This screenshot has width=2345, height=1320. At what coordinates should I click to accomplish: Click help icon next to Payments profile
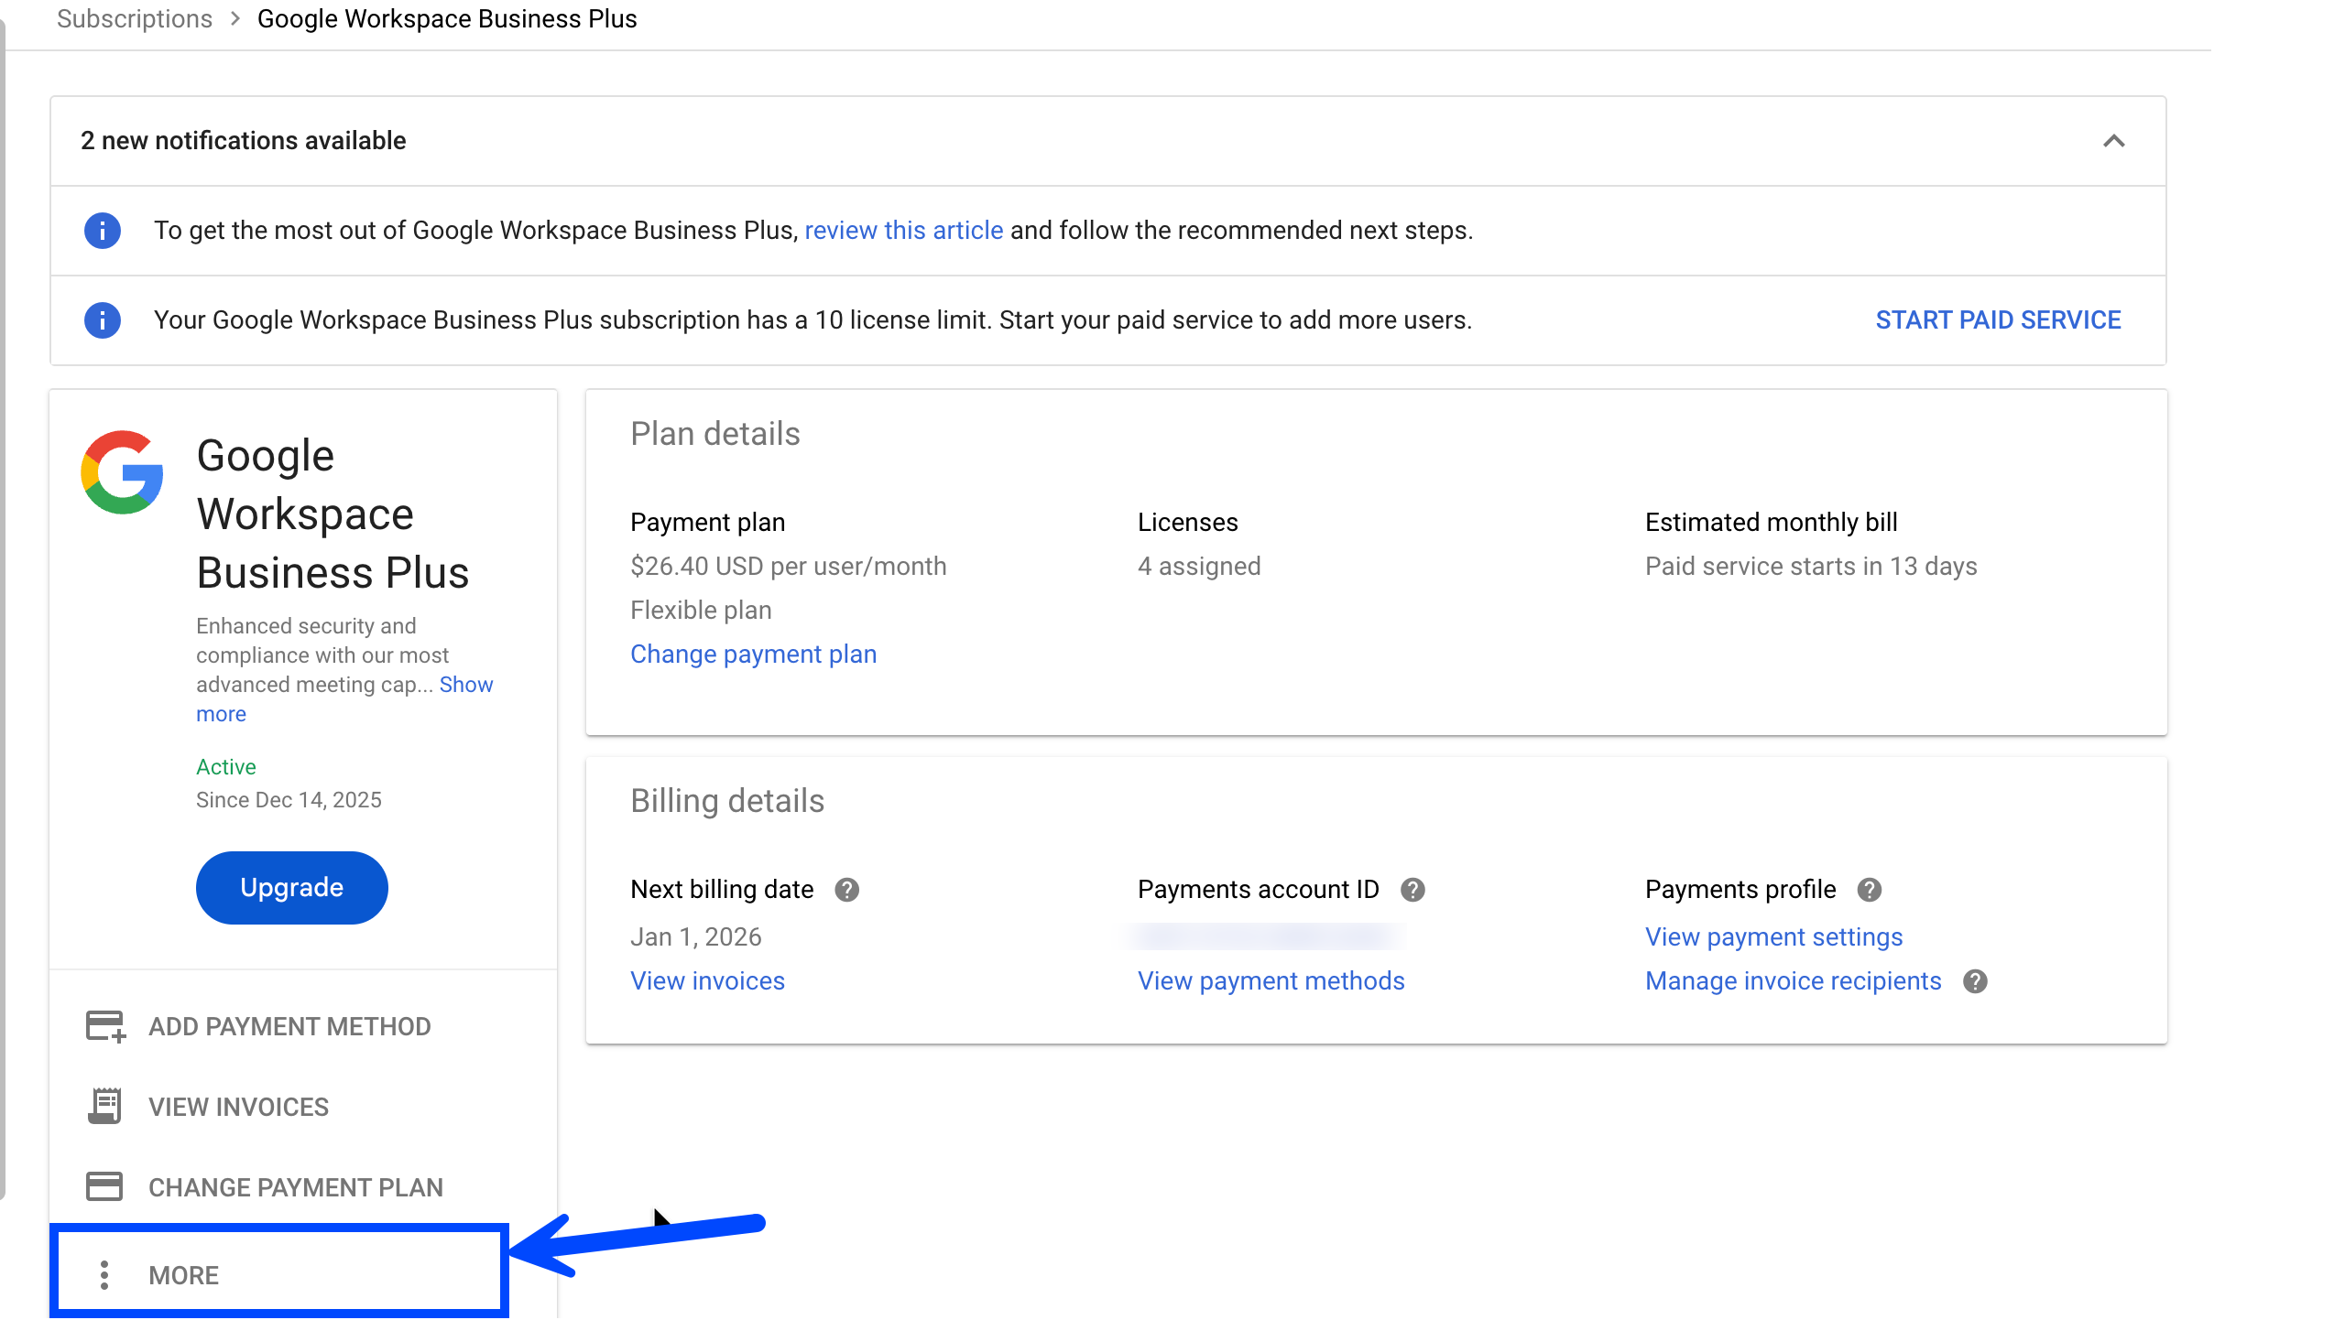[1870, 890]
